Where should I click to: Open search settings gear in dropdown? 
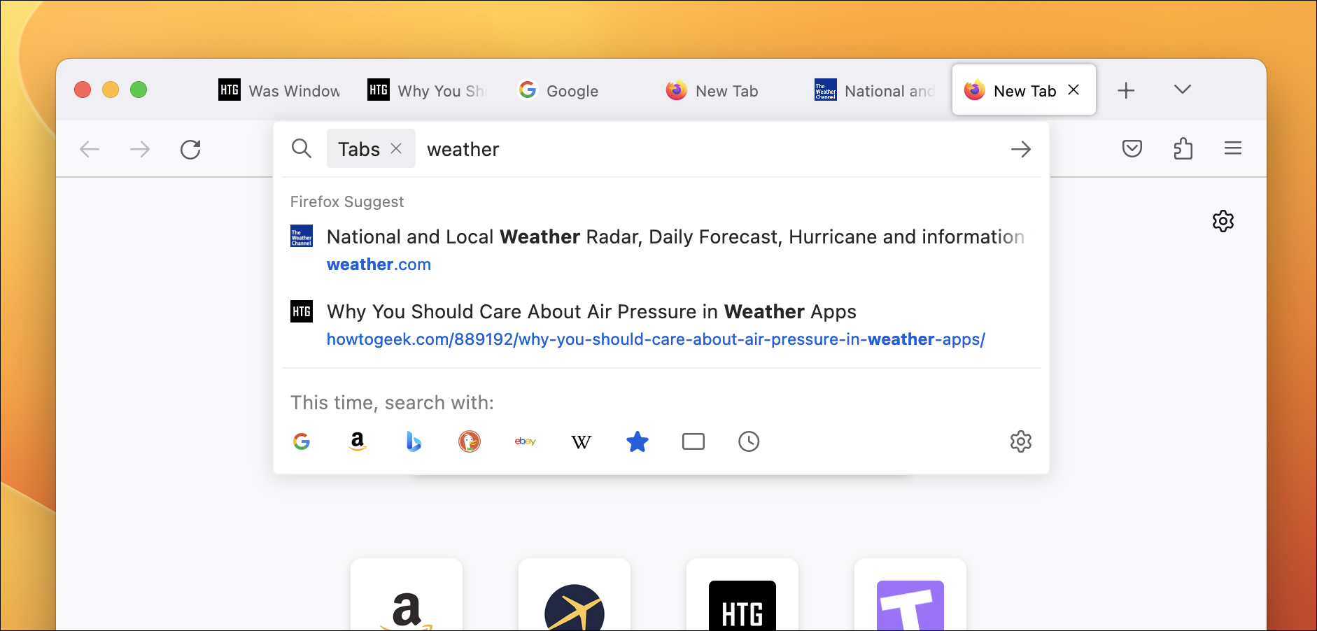1021,441
